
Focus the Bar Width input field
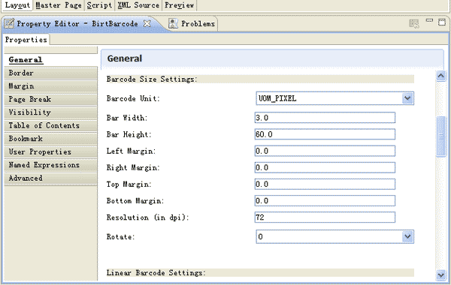click(x=325, y=118)
